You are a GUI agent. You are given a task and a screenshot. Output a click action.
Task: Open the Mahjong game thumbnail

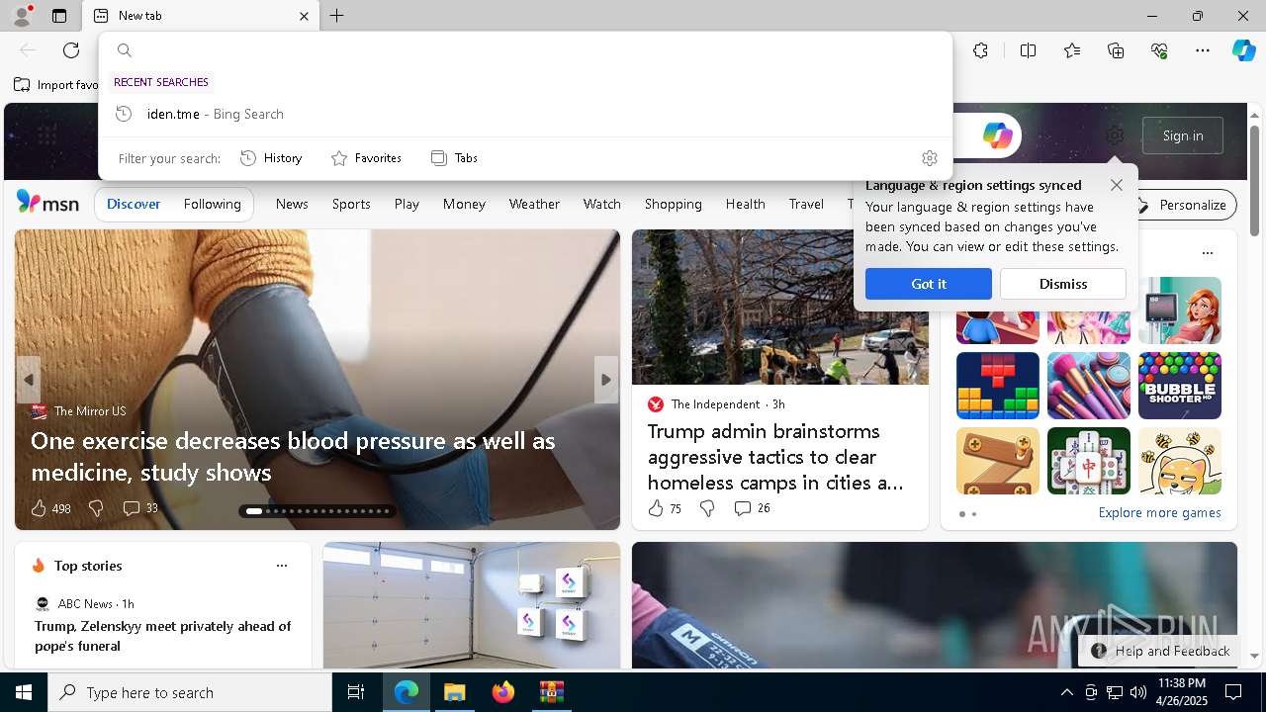pos(1088,461)
